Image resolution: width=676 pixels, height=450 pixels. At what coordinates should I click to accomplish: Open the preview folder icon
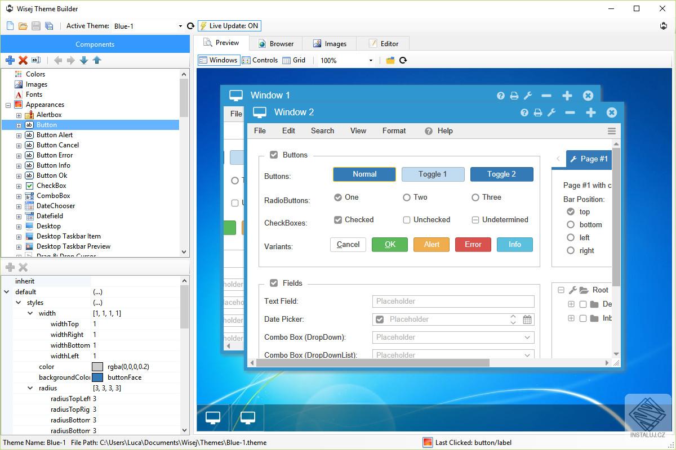coord(390,60)
